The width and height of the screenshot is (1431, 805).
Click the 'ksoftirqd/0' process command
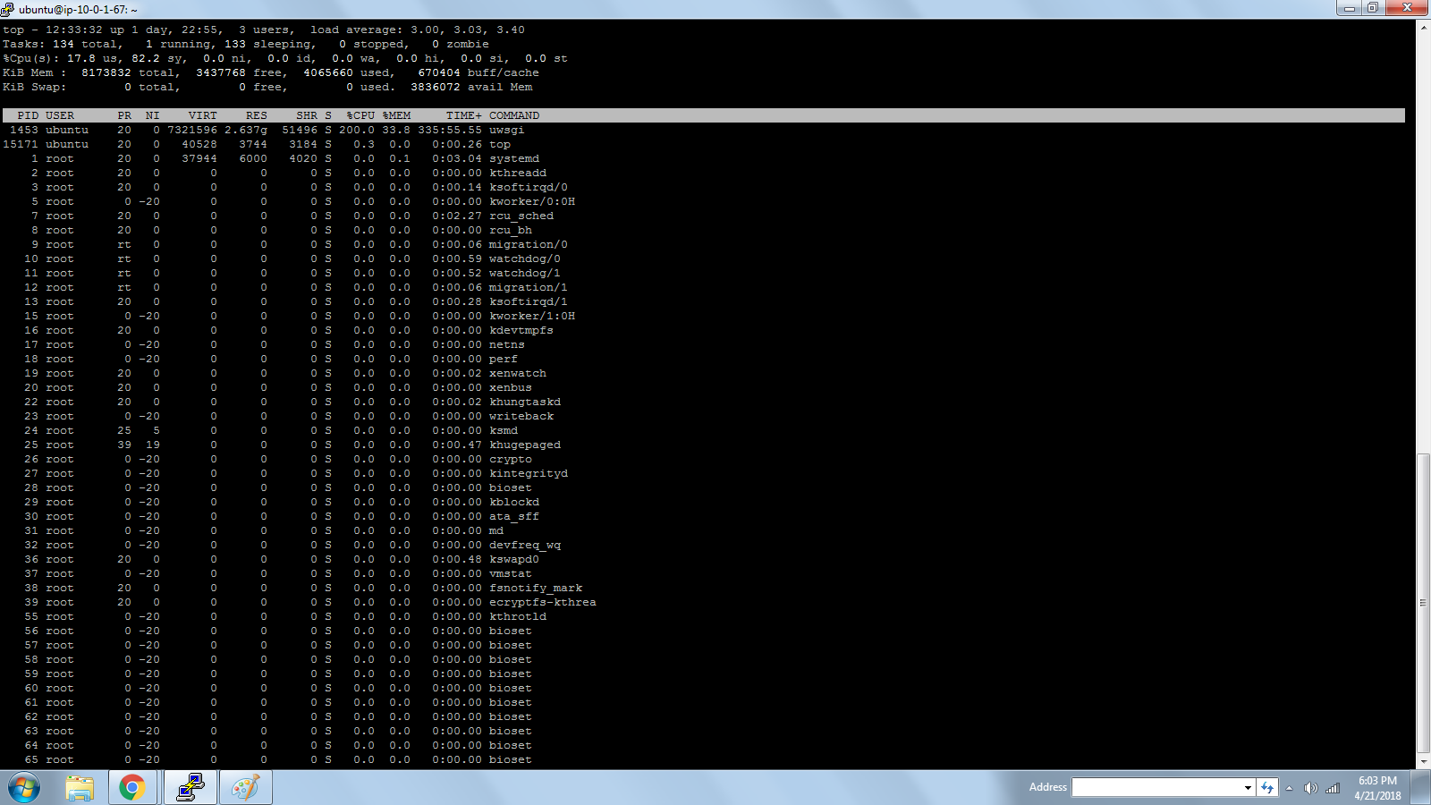[x=529, y=187]
